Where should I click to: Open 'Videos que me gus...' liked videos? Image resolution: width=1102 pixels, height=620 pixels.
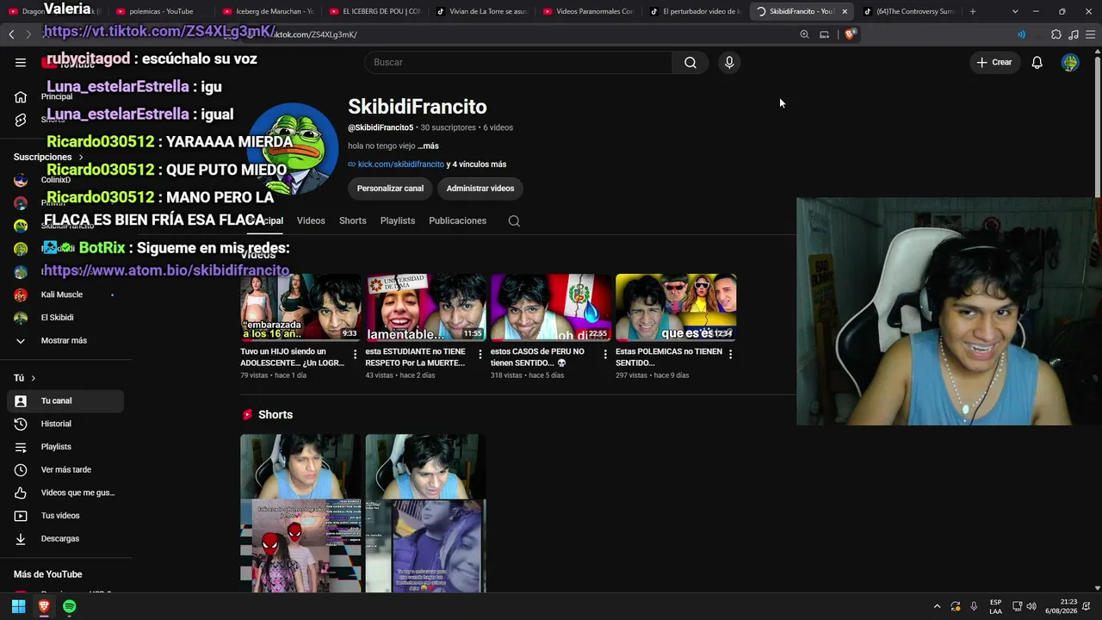click(x=65, y=493)
